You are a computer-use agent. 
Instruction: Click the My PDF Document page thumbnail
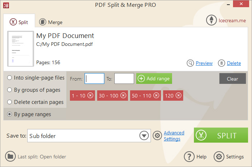(x=20, y=49)
